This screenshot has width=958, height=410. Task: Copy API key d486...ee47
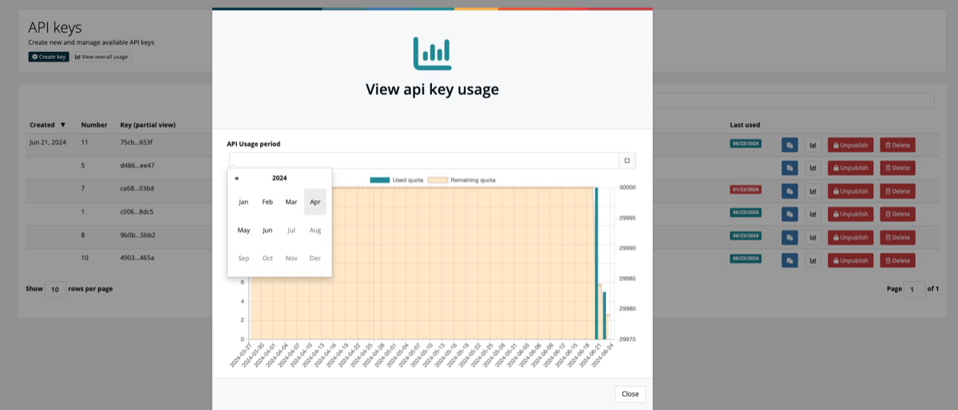(x=790, y=168)
